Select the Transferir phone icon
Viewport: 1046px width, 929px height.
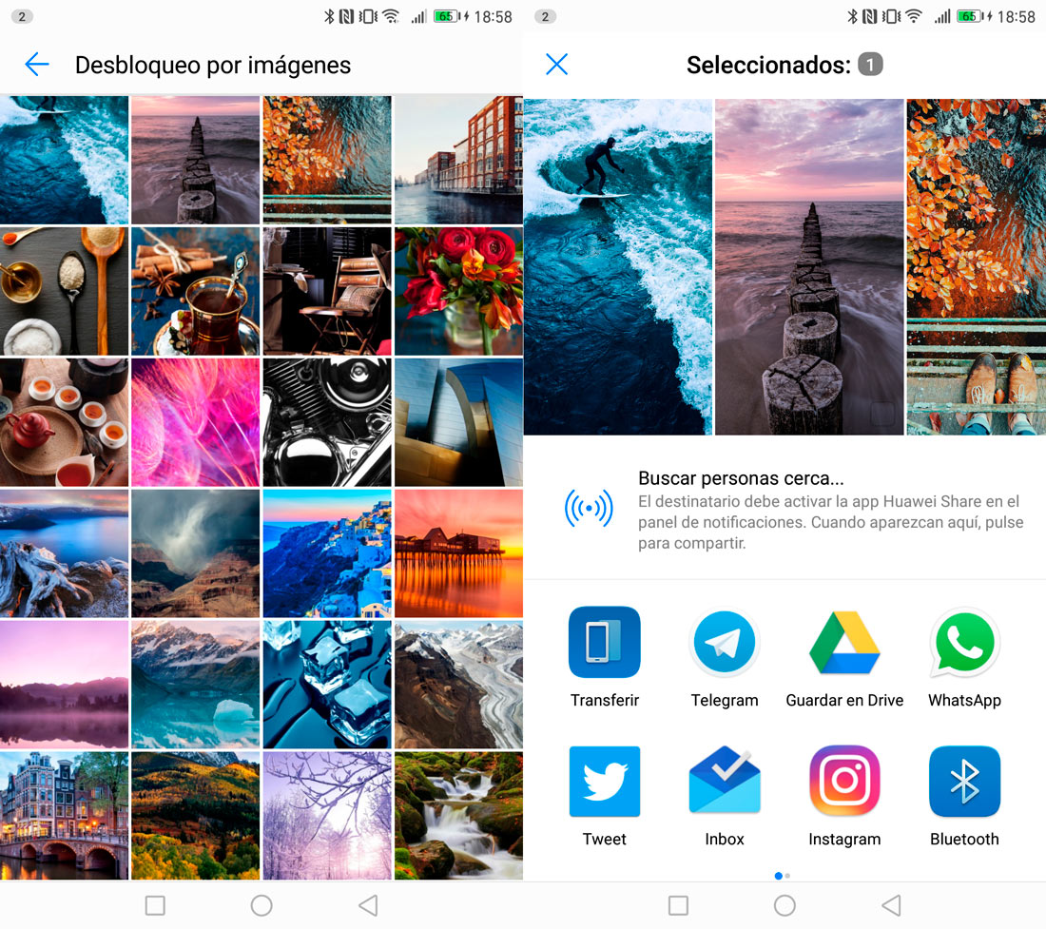(x=604, y=644)
